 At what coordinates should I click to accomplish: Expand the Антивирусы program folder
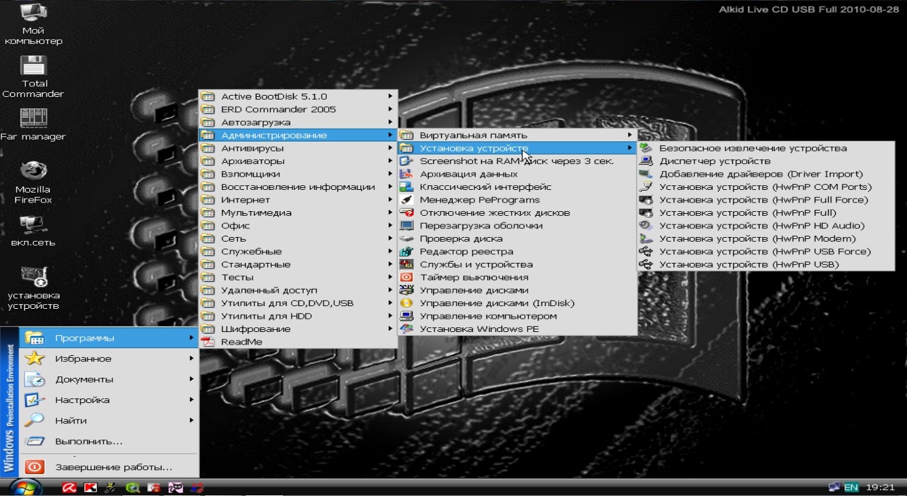tap(298, 148)
